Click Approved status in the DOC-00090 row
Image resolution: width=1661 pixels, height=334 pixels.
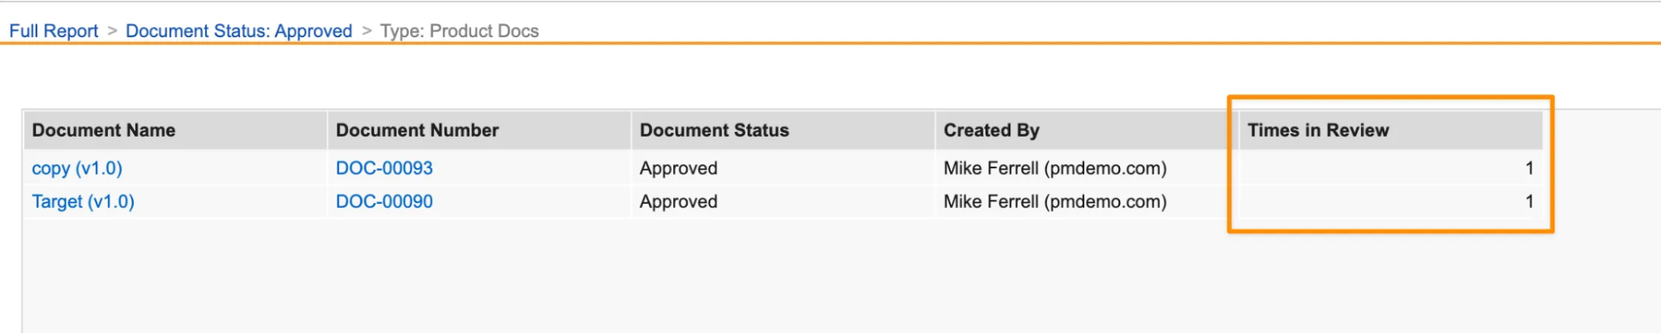pyautogui.click(x=678, y=201)
